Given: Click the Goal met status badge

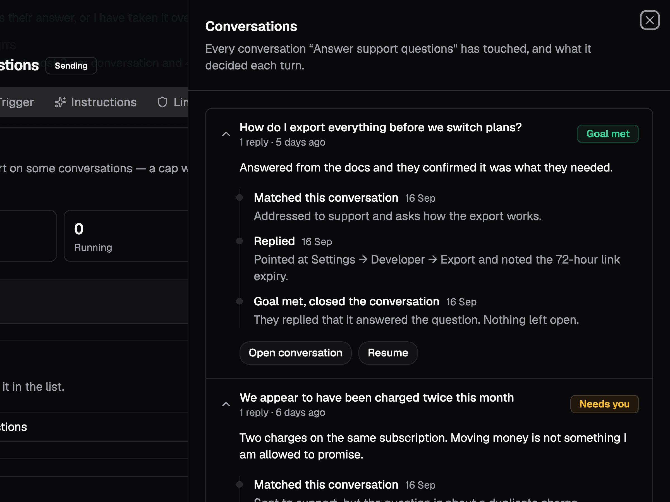Looking at the screenshot, I should pyautogui.click(x=607, y=134).
